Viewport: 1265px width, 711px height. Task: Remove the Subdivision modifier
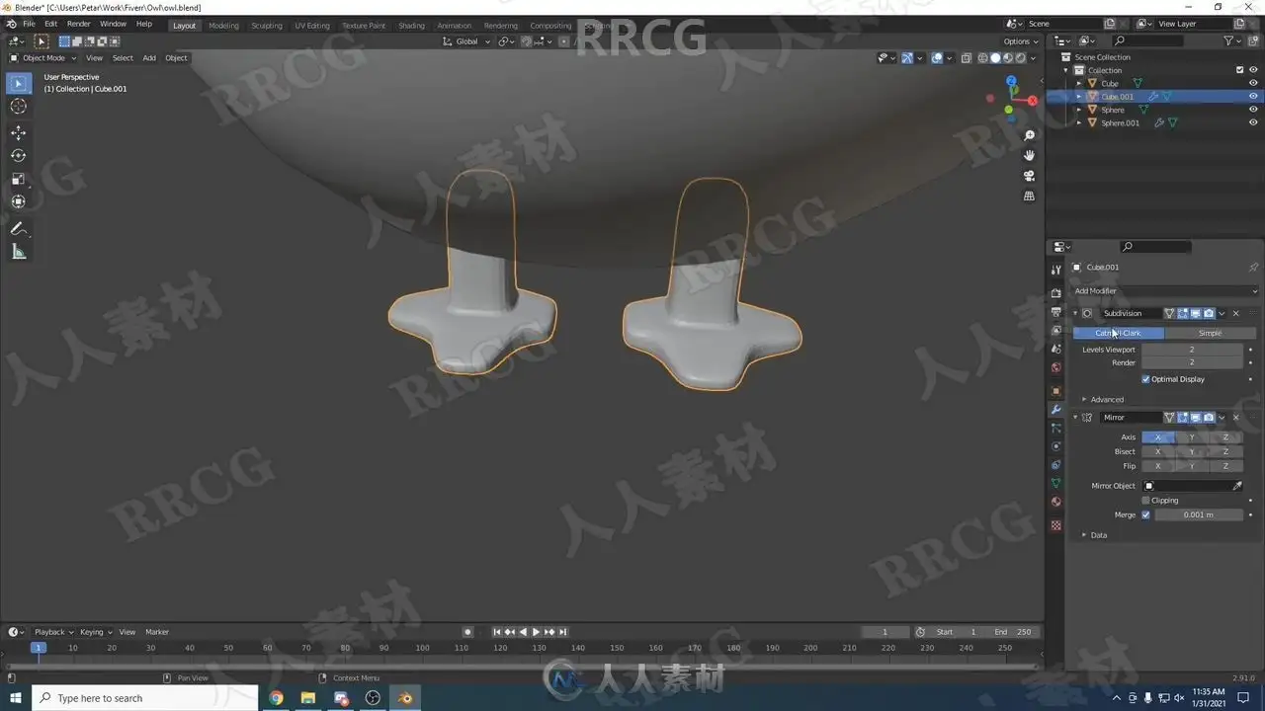point(1235,314)
